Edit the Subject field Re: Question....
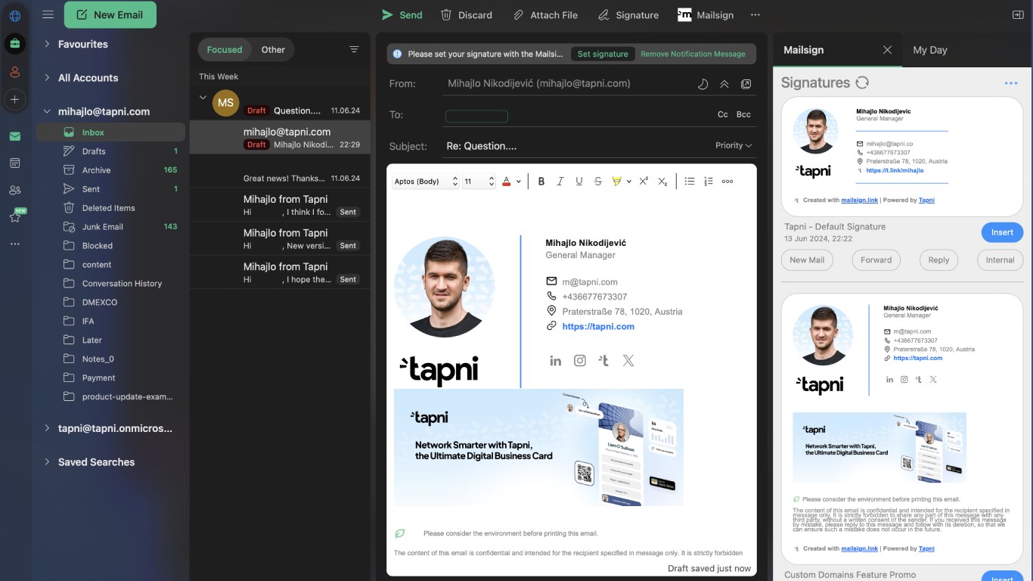This screenshot has height=581, width=1033. coord(575,146)
